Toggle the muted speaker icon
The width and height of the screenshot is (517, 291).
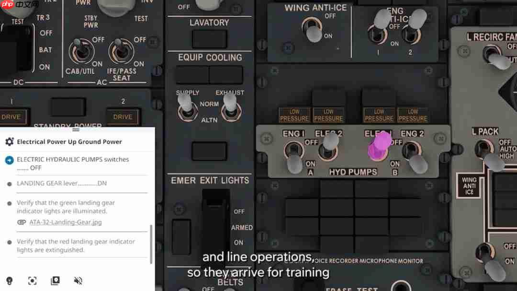78,281
